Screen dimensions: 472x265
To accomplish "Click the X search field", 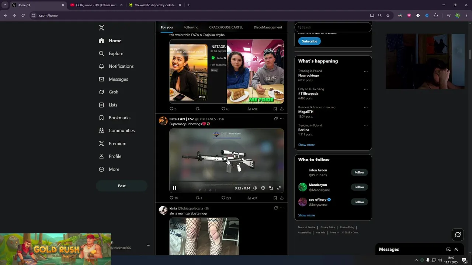I will [333, 27].
